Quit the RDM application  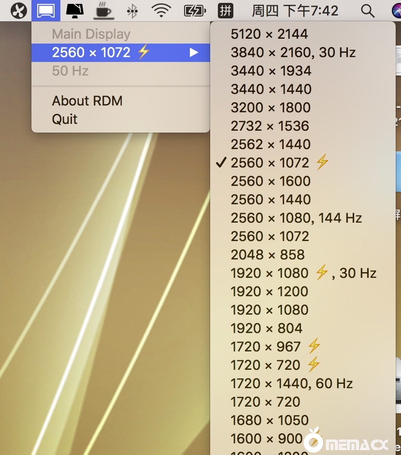(65, 119)
